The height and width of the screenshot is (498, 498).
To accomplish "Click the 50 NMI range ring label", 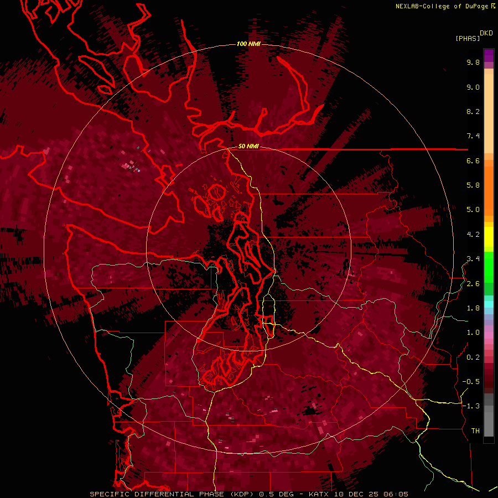I will tap(248, 146).
